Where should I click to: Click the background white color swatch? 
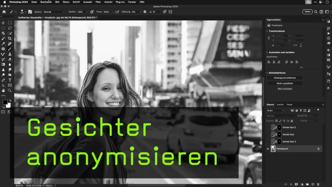click(x=9, y=105)
